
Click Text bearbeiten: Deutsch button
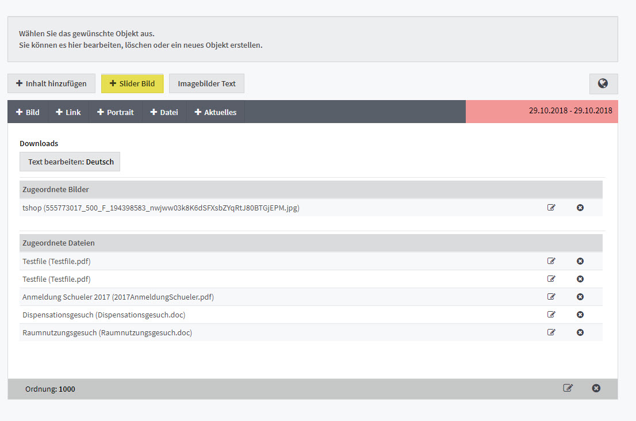70,162
